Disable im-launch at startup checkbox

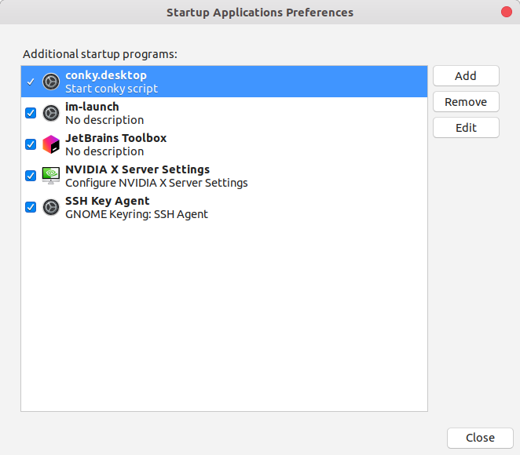click(x=31, y=113)
